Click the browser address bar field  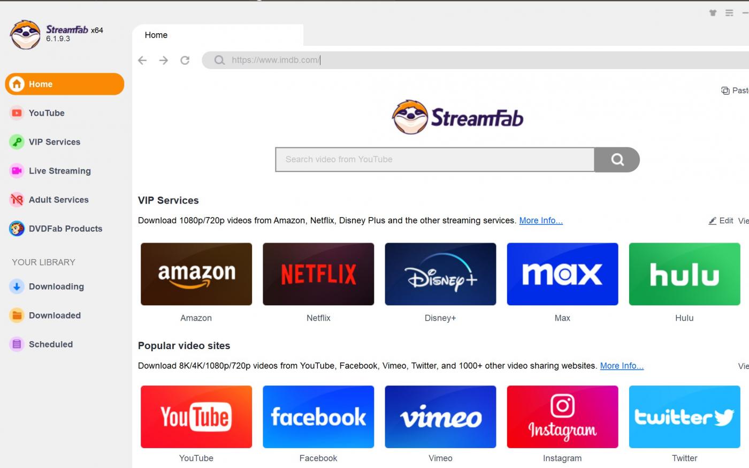point(374,60)
